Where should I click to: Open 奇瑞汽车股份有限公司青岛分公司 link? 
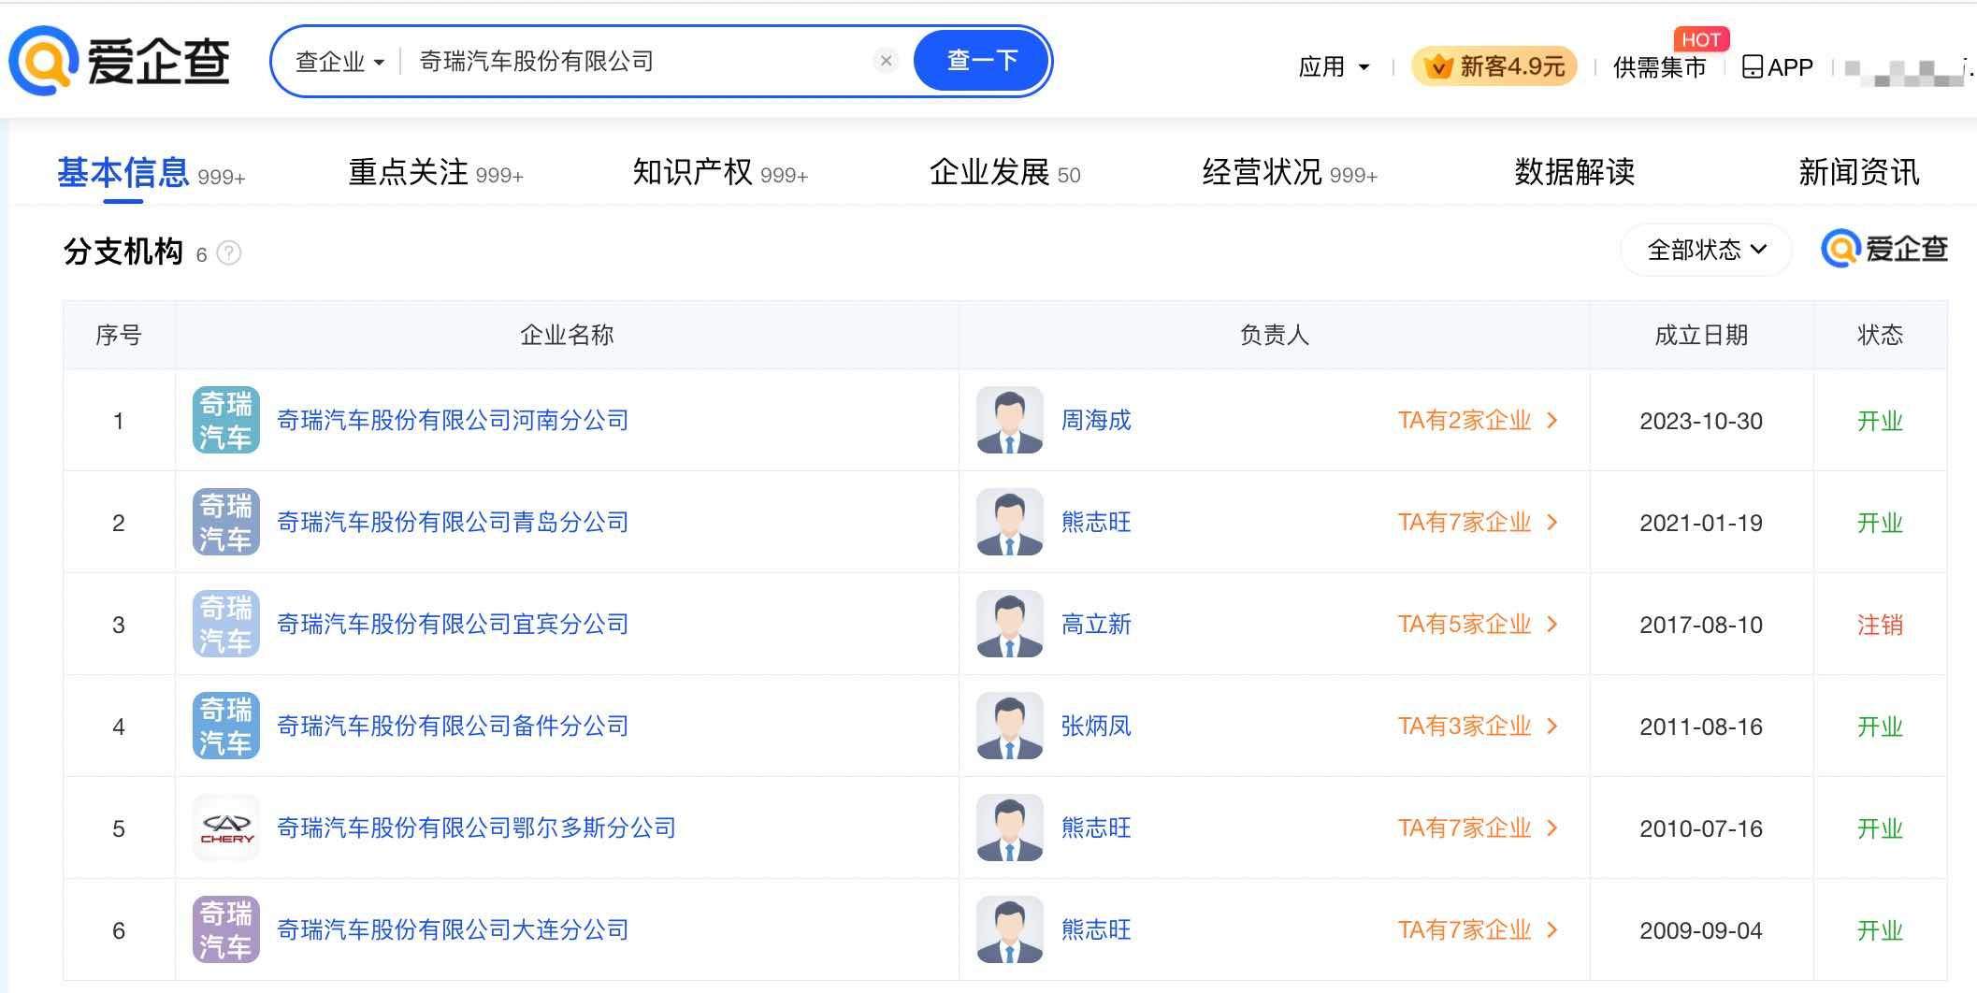[453, 523]
